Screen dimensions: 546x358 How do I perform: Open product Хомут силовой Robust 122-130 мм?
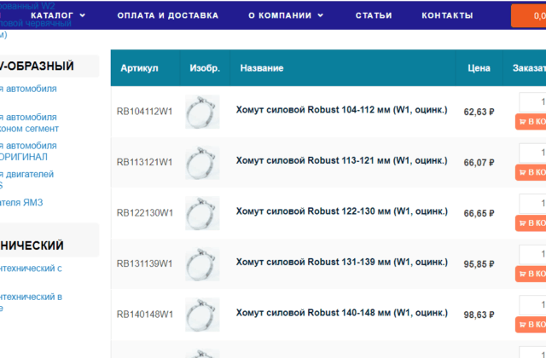pos(341,211)
